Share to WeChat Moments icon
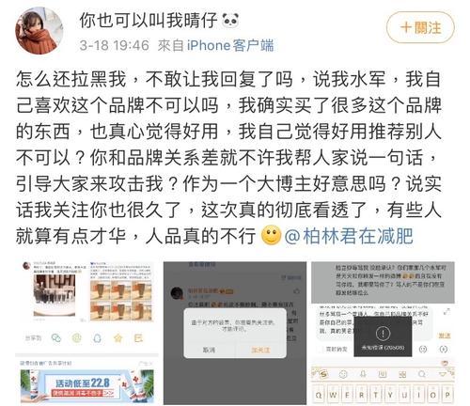This screenshot has height=406, width=470. click(77, 337)
